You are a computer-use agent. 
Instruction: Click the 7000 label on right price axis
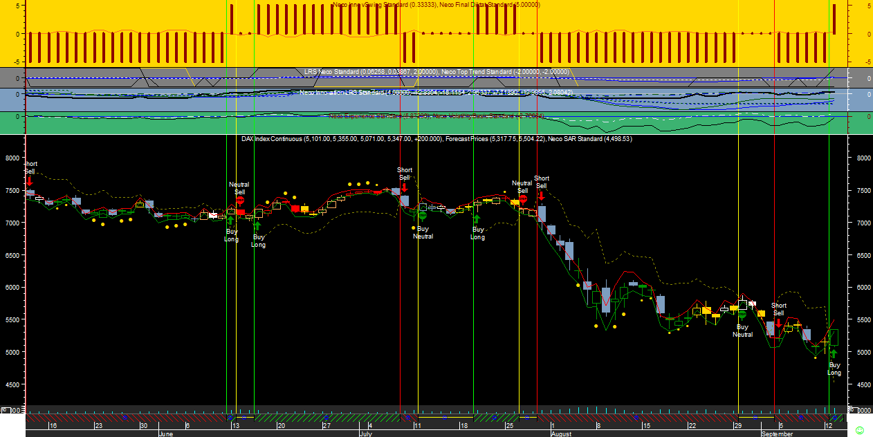(x=863, y=223)
